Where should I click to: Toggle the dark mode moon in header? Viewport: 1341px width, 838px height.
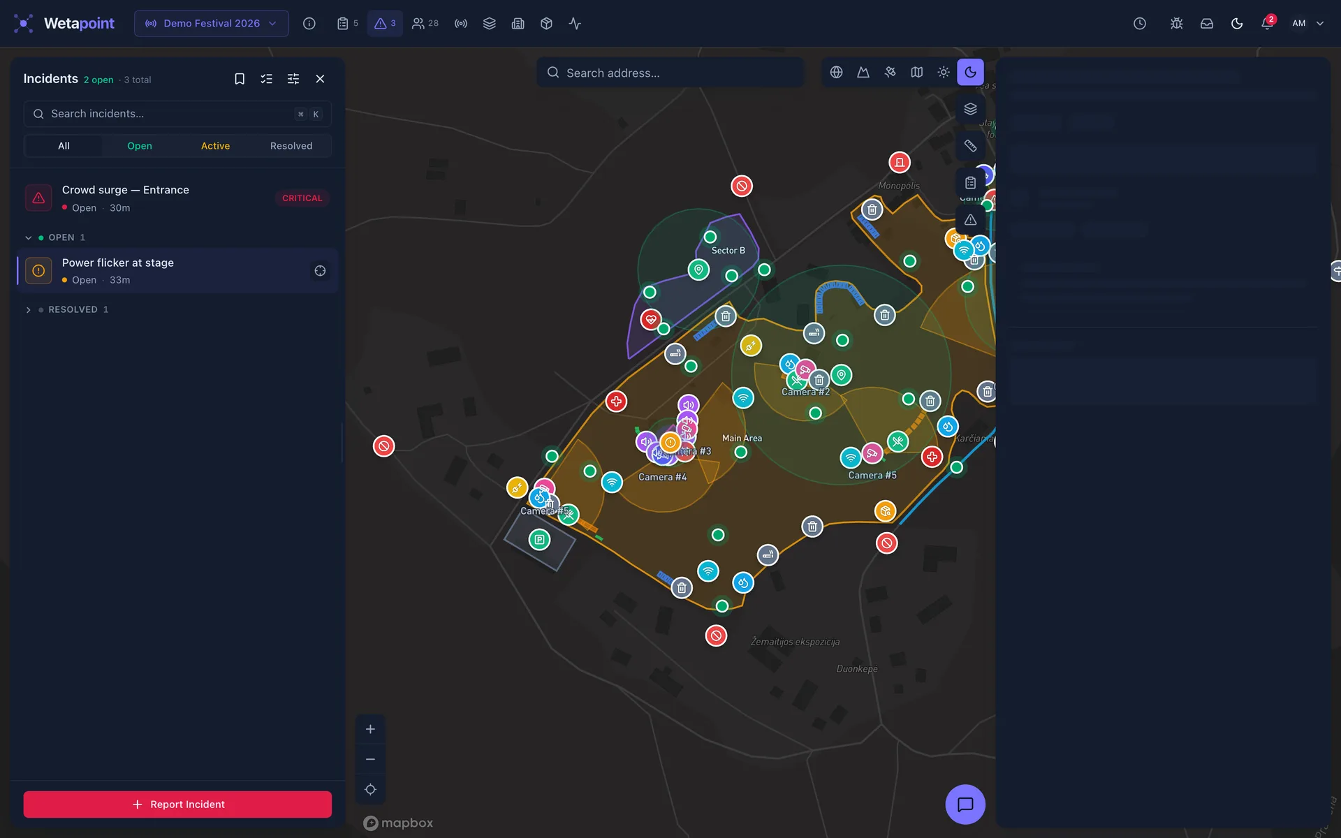[1237, 23]
